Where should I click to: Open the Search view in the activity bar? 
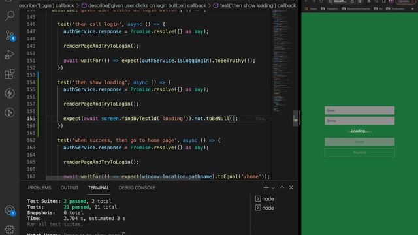(10, 16)
